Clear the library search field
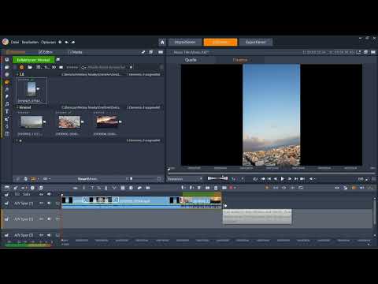Screen dimensions: 378x284 [131, 67]
